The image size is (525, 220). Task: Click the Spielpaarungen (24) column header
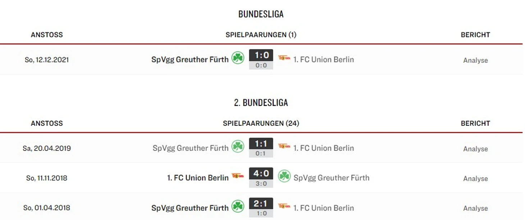(x=261, y=123)
